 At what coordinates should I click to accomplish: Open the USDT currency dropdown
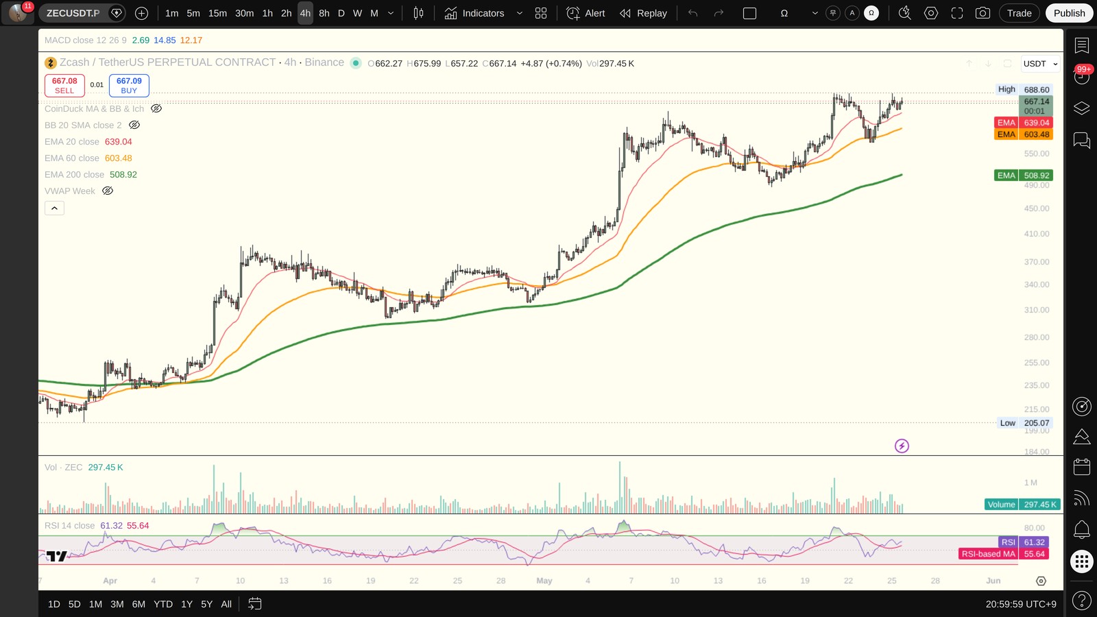click(1040, 64)
